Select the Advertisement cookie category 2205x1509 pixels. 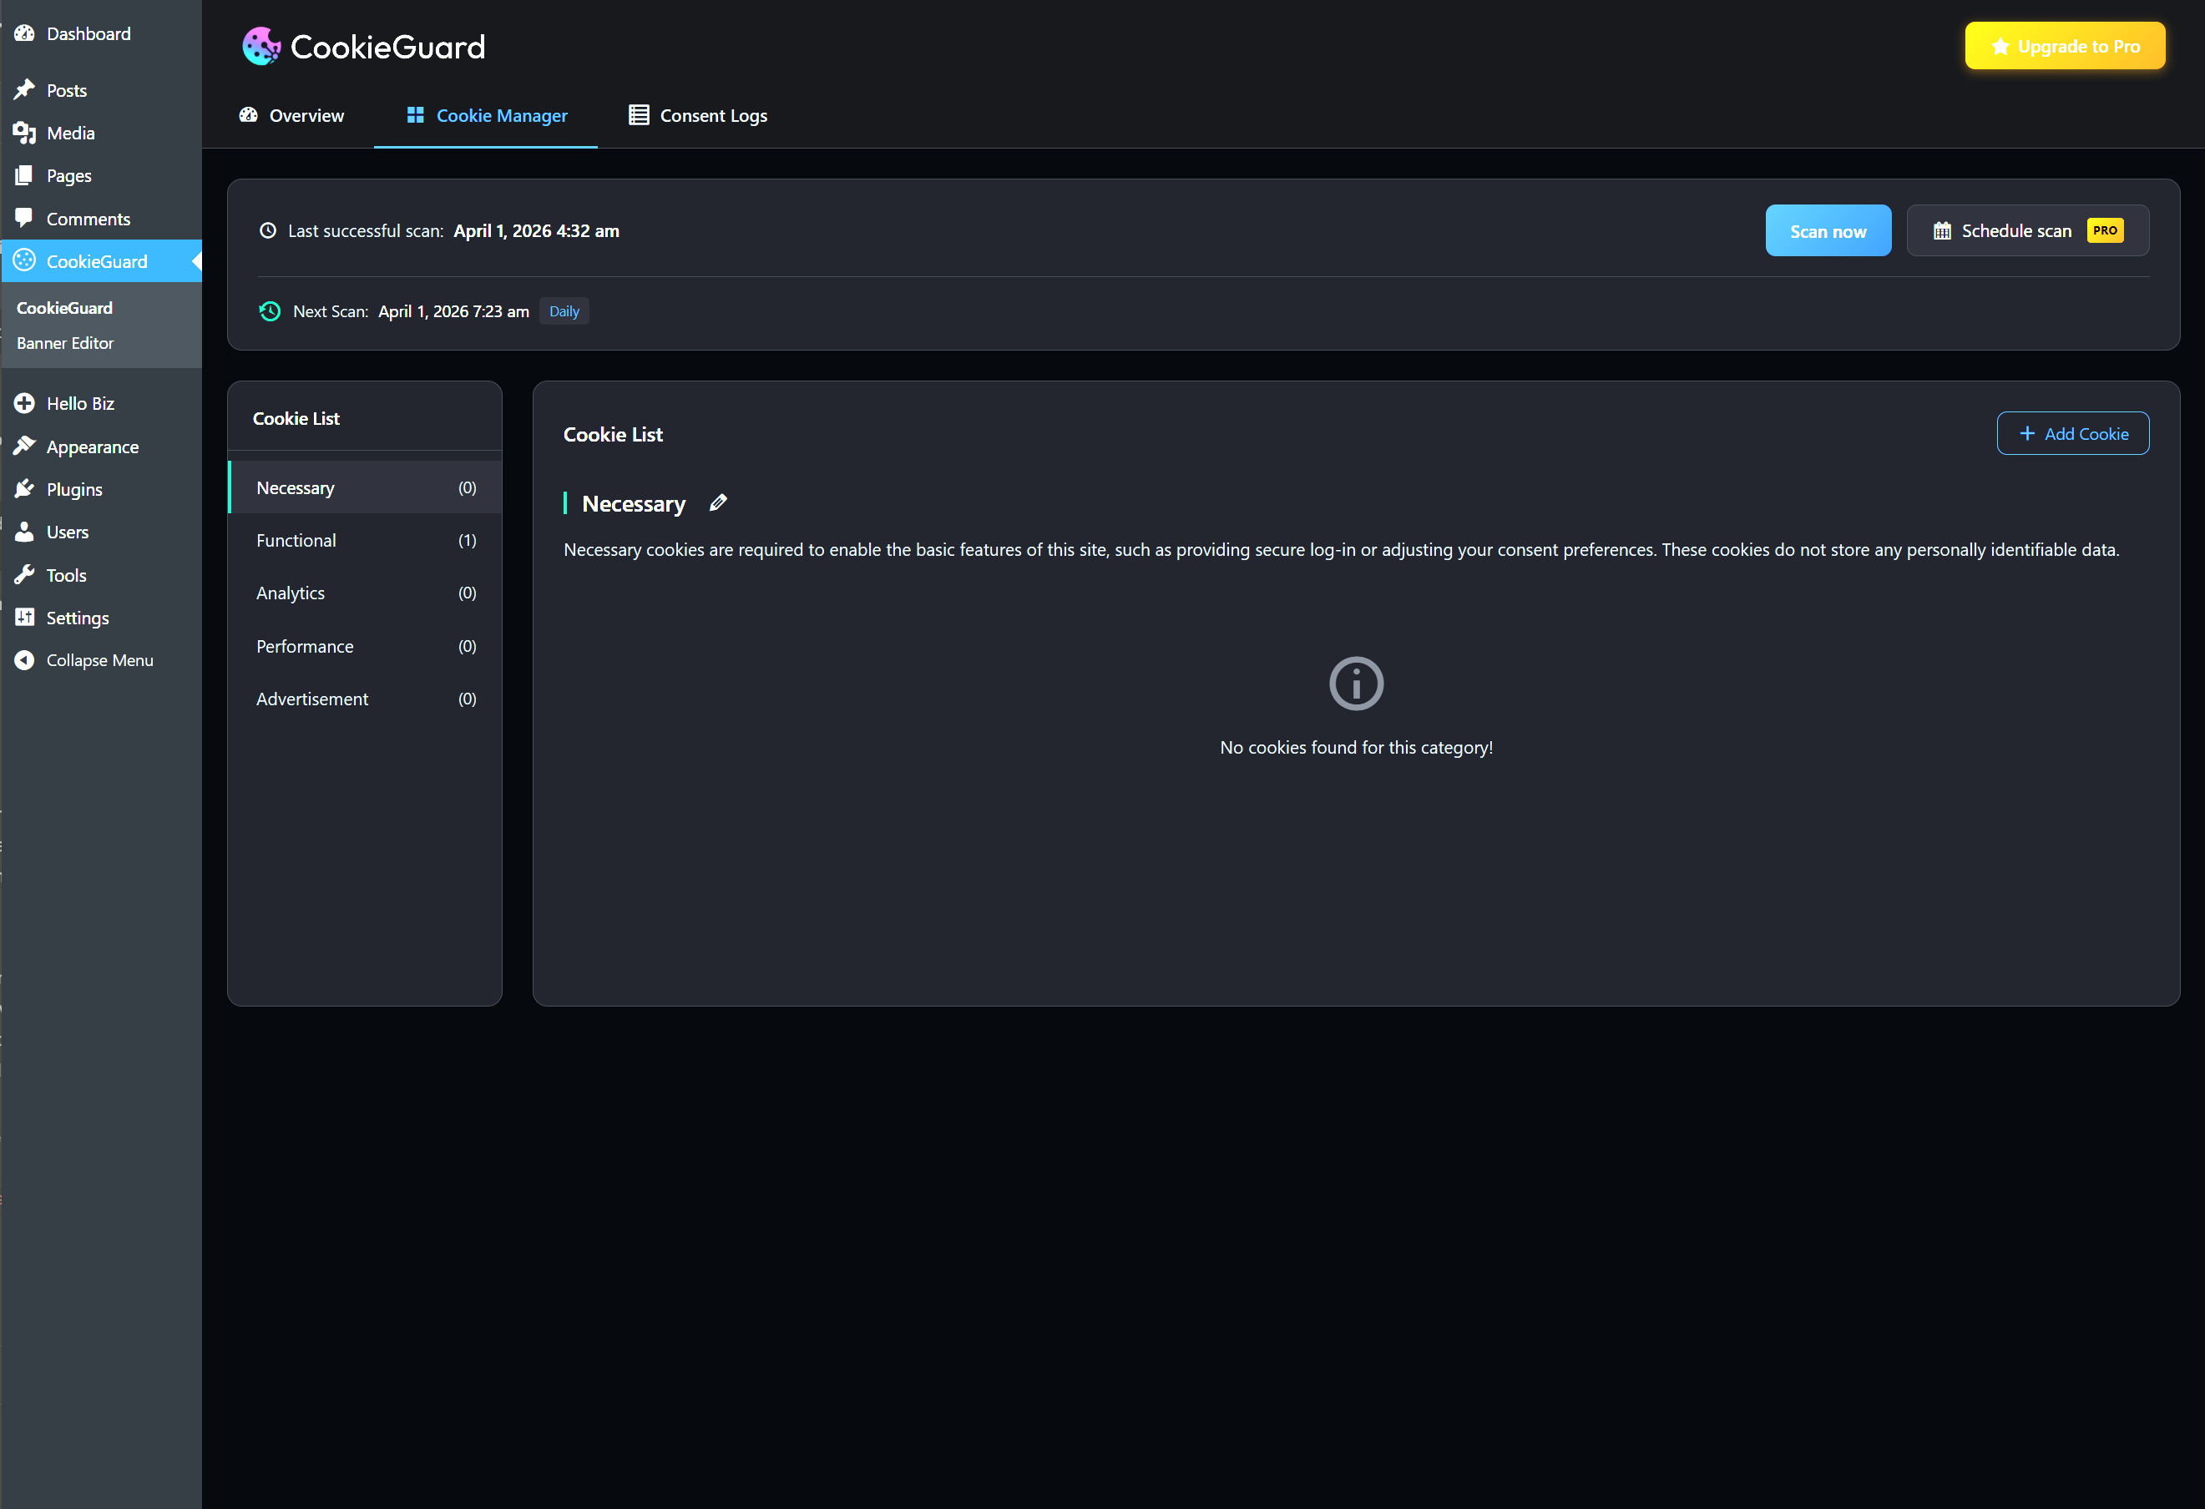click(x=312, y=699)
